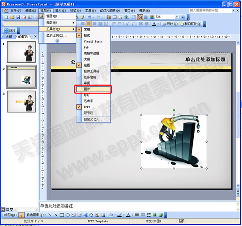Screen dimensions: 242x226
Task: Click the EPPT toolbar button
Action: click(10, 31)
